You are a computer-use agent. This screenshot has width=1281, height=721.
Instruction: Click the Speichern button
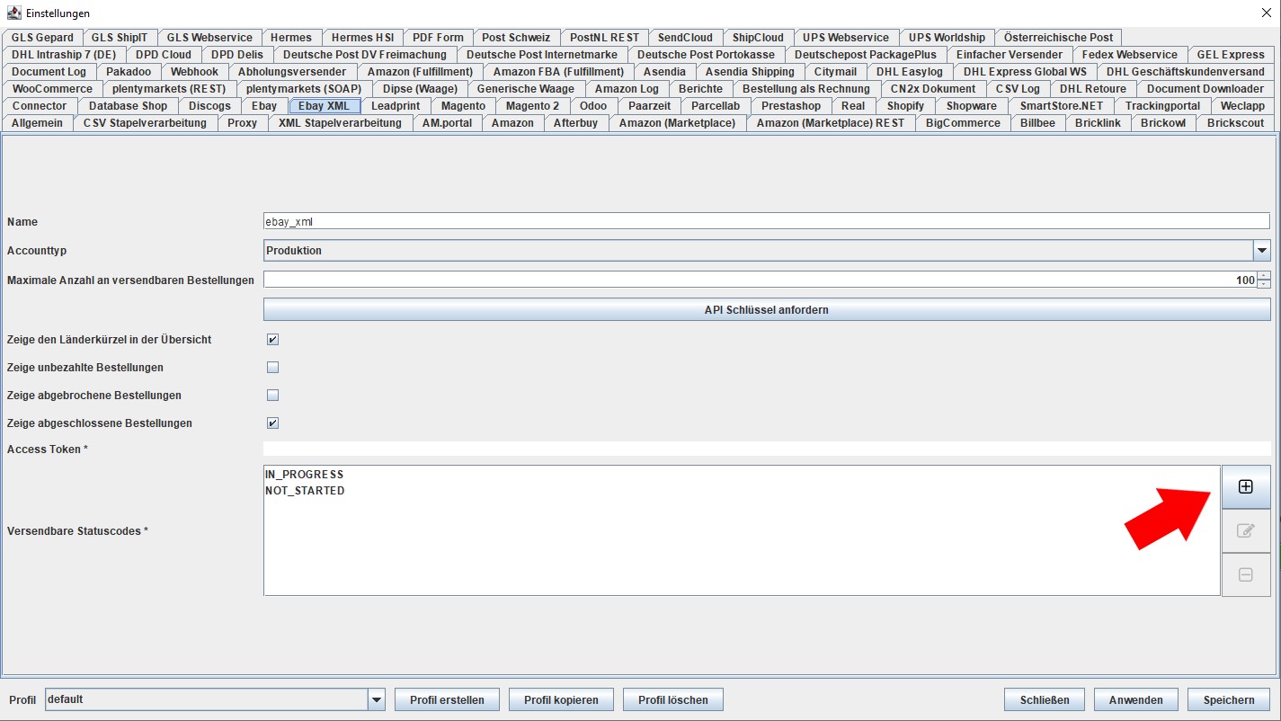point(1229,699)
